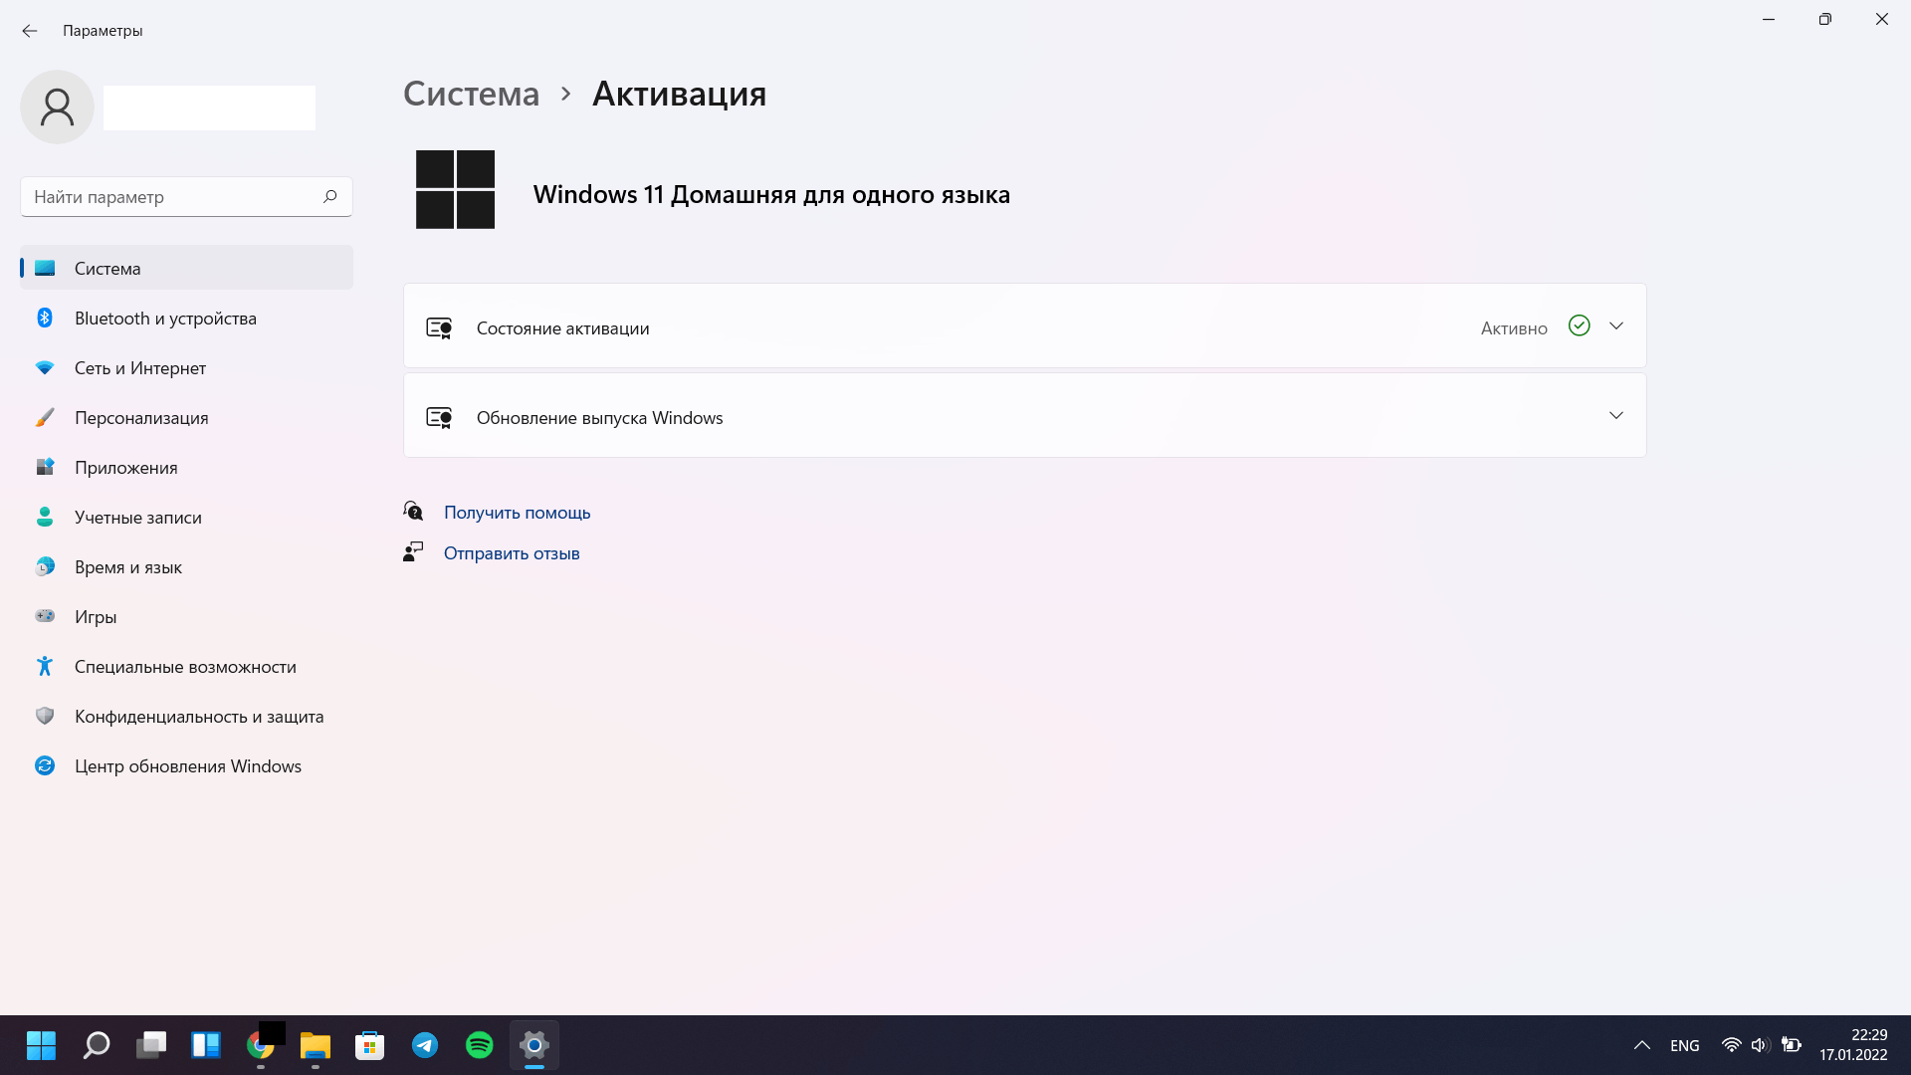
Task: Open Учетные записи settings
Action: coord(186,517)
